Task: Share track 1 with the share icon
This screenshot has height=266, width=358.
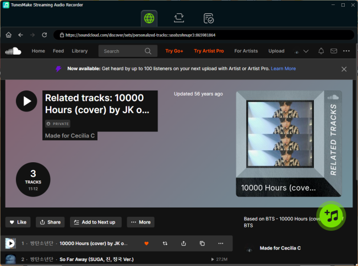Action: tap(183, 243)
